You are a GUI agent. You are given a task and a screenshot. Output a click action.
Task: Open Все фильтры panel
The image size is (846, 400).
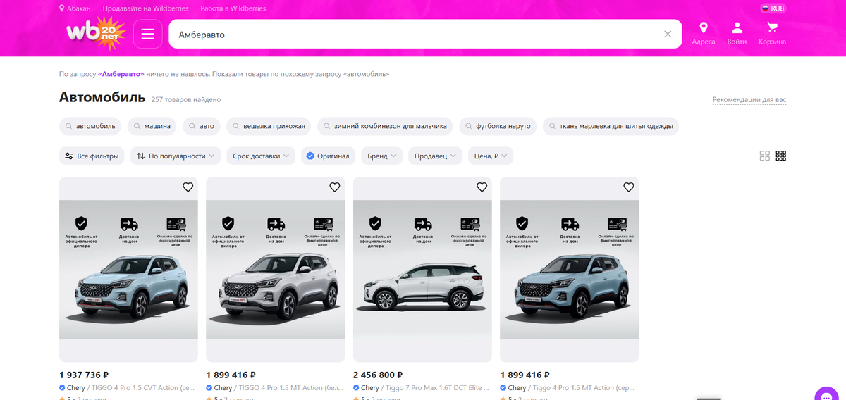coord(92,156)
